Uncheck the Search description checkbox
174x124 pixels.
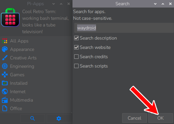click(76, 38)
